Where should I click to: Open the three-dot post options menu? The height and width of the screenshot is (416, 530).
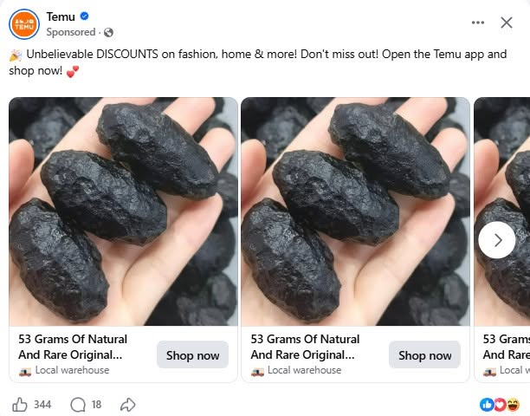coord(478,23)
